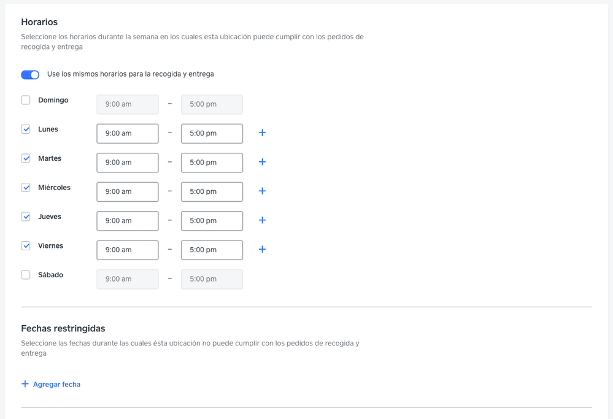Screen dimensions: 613x419
Task: Open Lunes start time field
Action: (x=128, y=133)
